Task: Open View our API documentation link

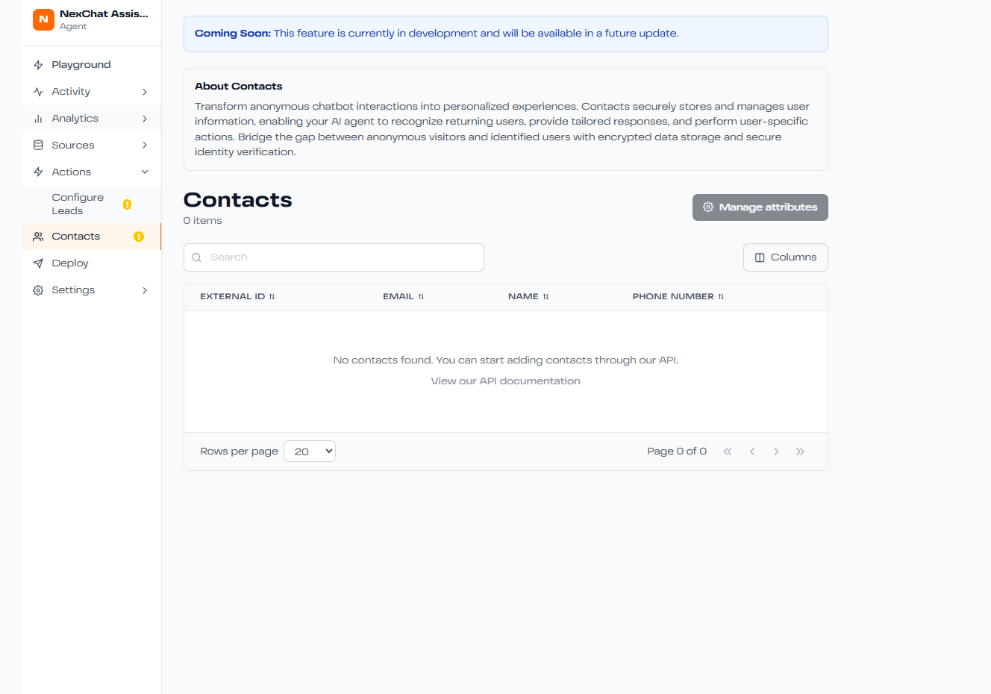Action: [x=505, y=381]
